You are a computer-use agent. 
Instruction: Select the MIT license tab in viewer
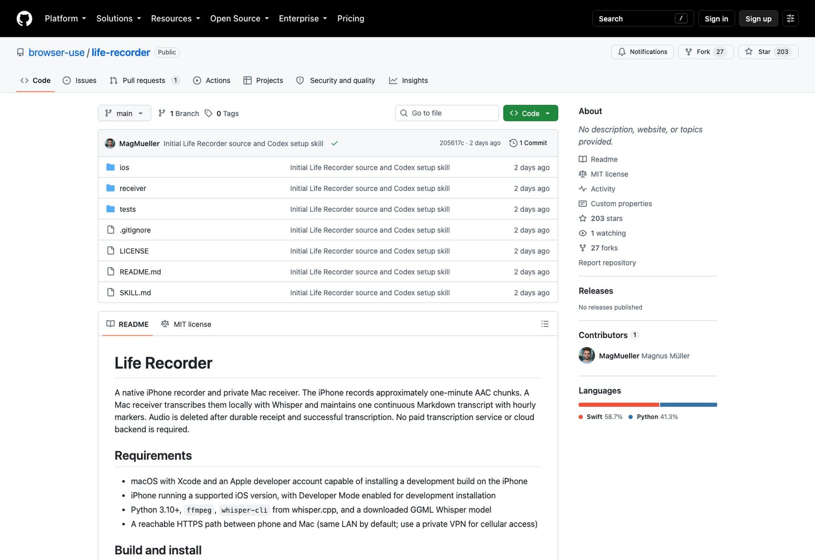point(186,324)
